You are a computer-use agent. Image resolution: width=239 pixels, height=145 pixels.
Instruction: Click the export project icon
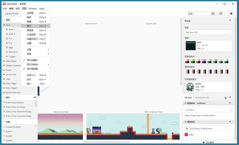coord(221,13)
